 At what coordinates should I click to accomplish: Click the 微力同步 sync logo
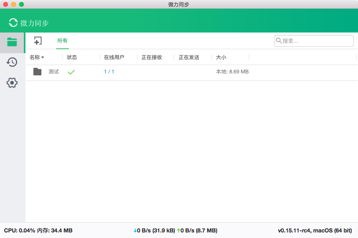pyautogui.click(x=14, y=23)
